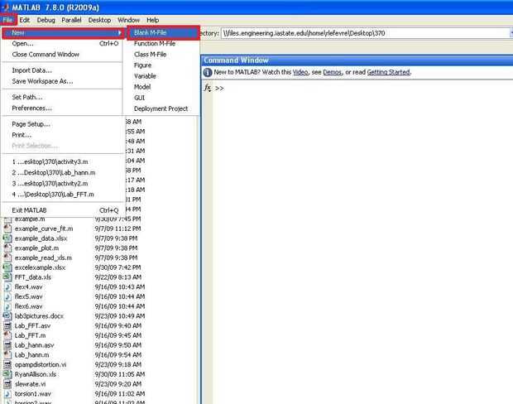Select Page Setup... in File menu
The image size is (513, 404).
[x=62, y=124]
